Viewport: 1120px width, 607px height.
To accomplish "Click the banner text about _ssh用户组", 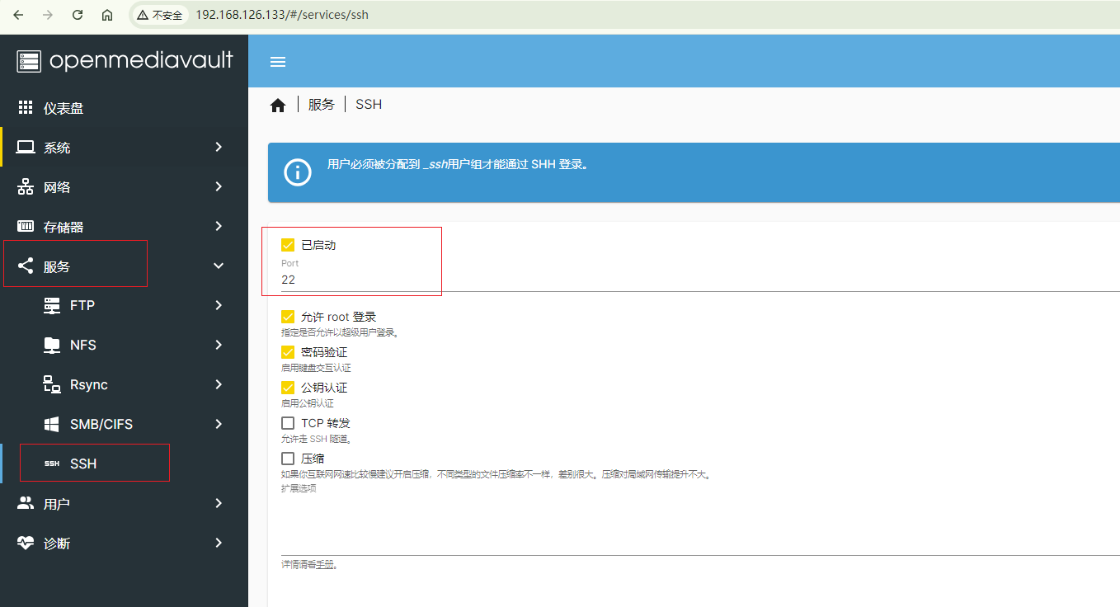I will click(x=458, y=164).
